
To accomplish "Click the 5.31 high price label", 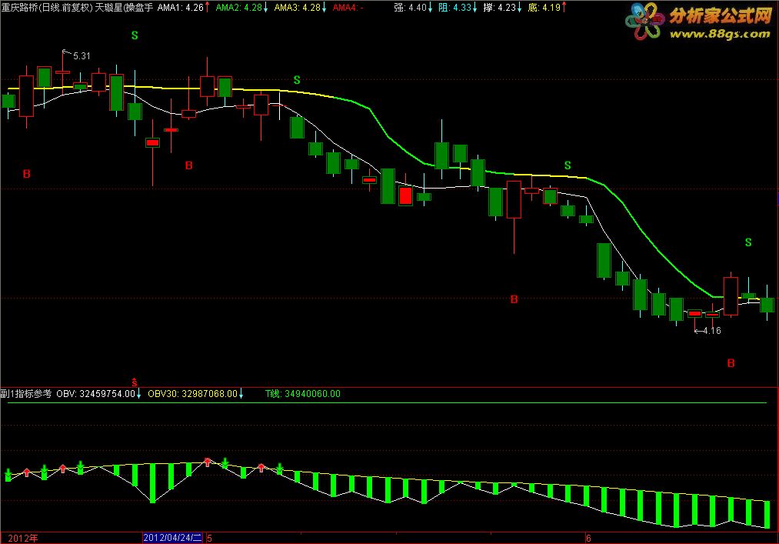I will [x=82, y=56].
